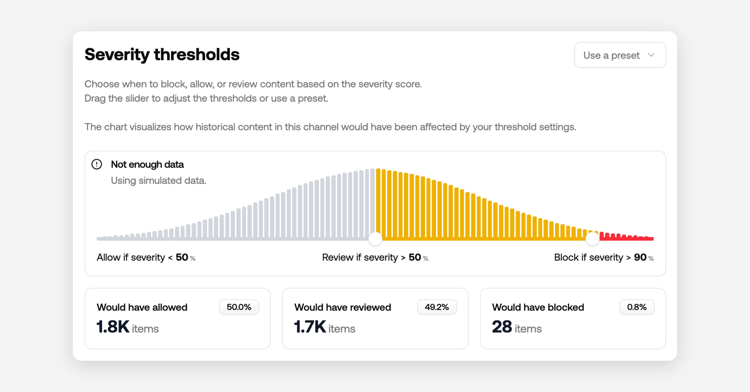Click the 50.0% allowed percentage badge
This screenshot has width=750, height=392.
click(x=239, y=307)
